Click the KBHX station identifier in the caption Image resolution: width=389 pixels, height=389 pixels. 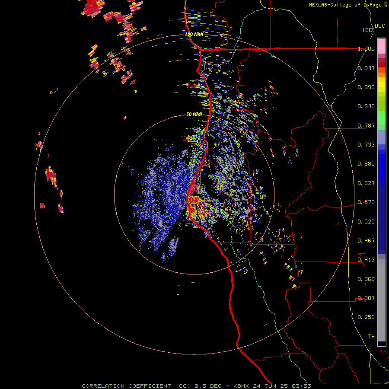pyautogui.click(x=242, y=386)
